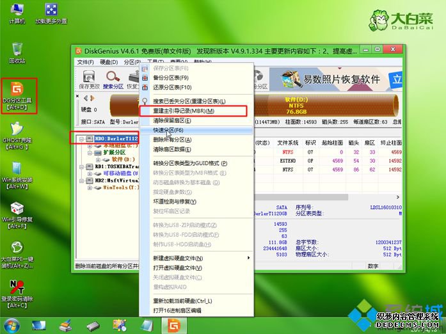Launch DG分区工具 desktop shortcut
Viewport: 446px width, 334px height.
[17, 96]
